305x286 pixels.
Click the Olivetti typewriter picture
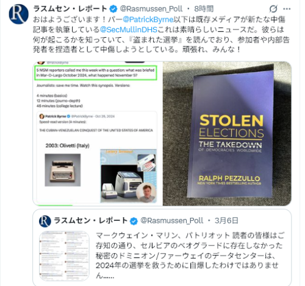[63, 170]
